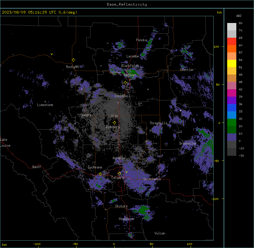The height and width of the screenshot is (248, 254).
Task: Pick the violet 36-39 dBZ legend swatch
Action: click(x=232, y=100)
